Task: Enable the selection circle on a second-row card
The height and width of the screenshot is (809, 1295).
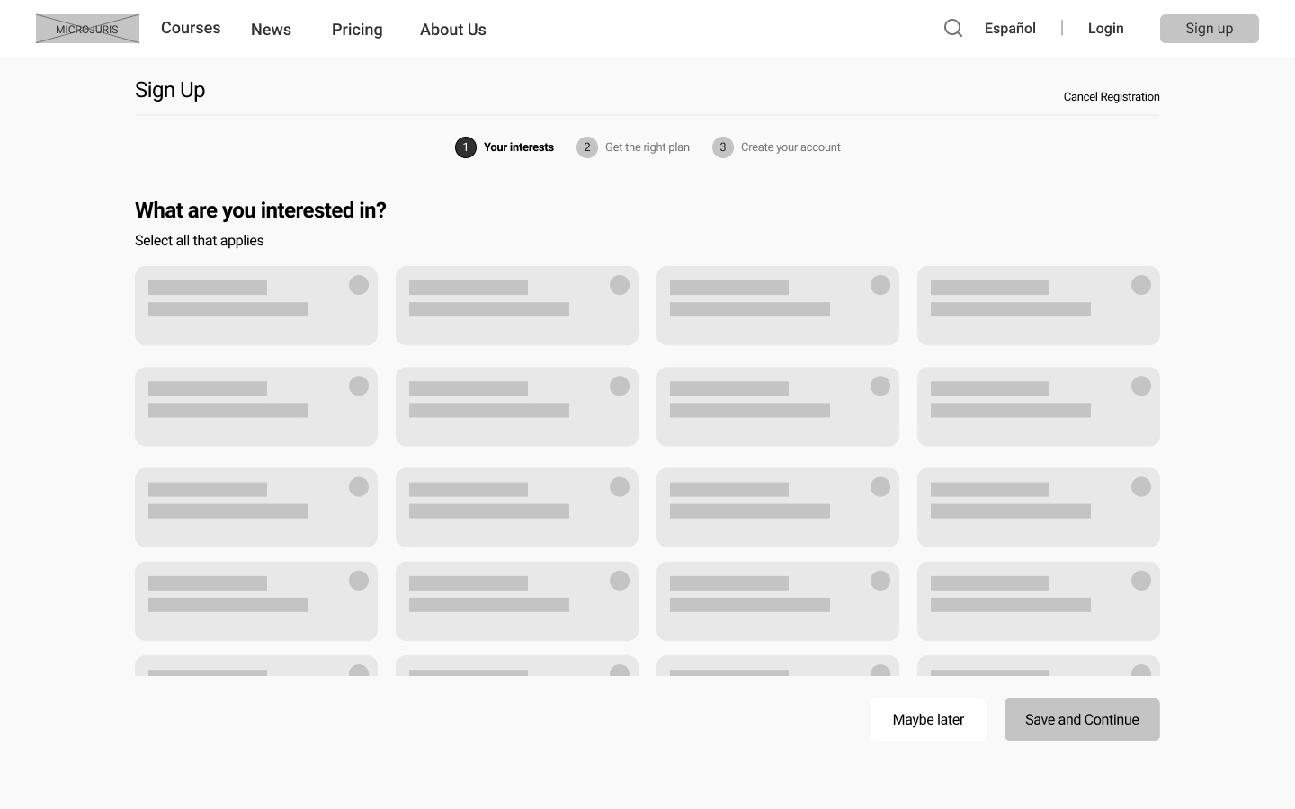Action: [359, 385]
